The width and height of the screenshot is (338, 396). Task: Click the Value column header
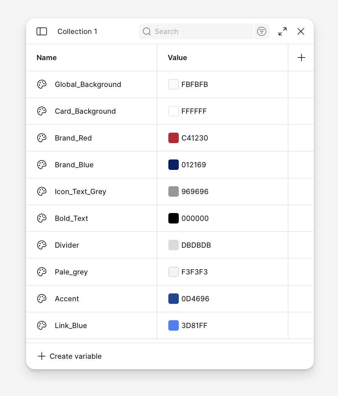tap(177, 58)
